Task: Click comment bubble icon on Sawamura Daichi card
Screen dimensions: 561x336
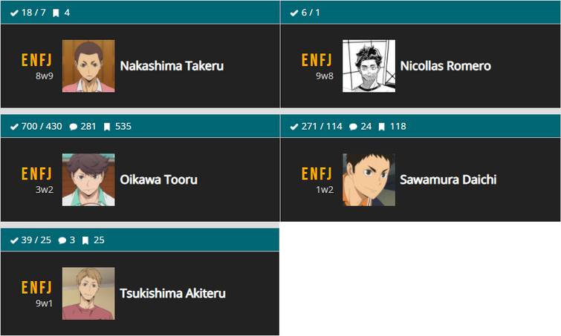Action: 353,127
